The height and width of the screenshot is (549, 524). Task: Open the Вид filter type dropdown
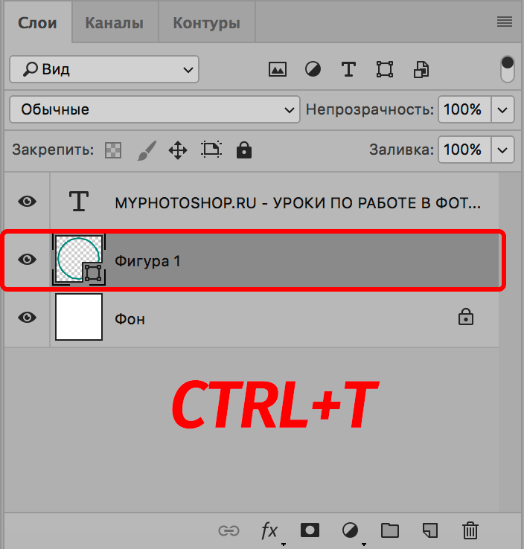click(104, 69)
